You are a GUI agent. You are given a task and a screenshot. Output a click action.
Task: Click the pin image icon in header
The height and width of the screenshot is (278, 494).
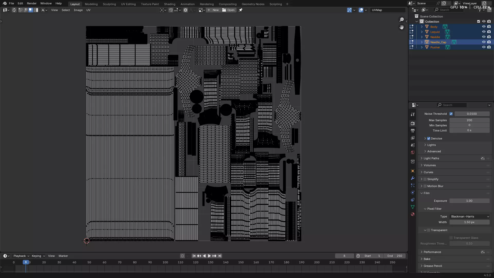tap(241, 10)
